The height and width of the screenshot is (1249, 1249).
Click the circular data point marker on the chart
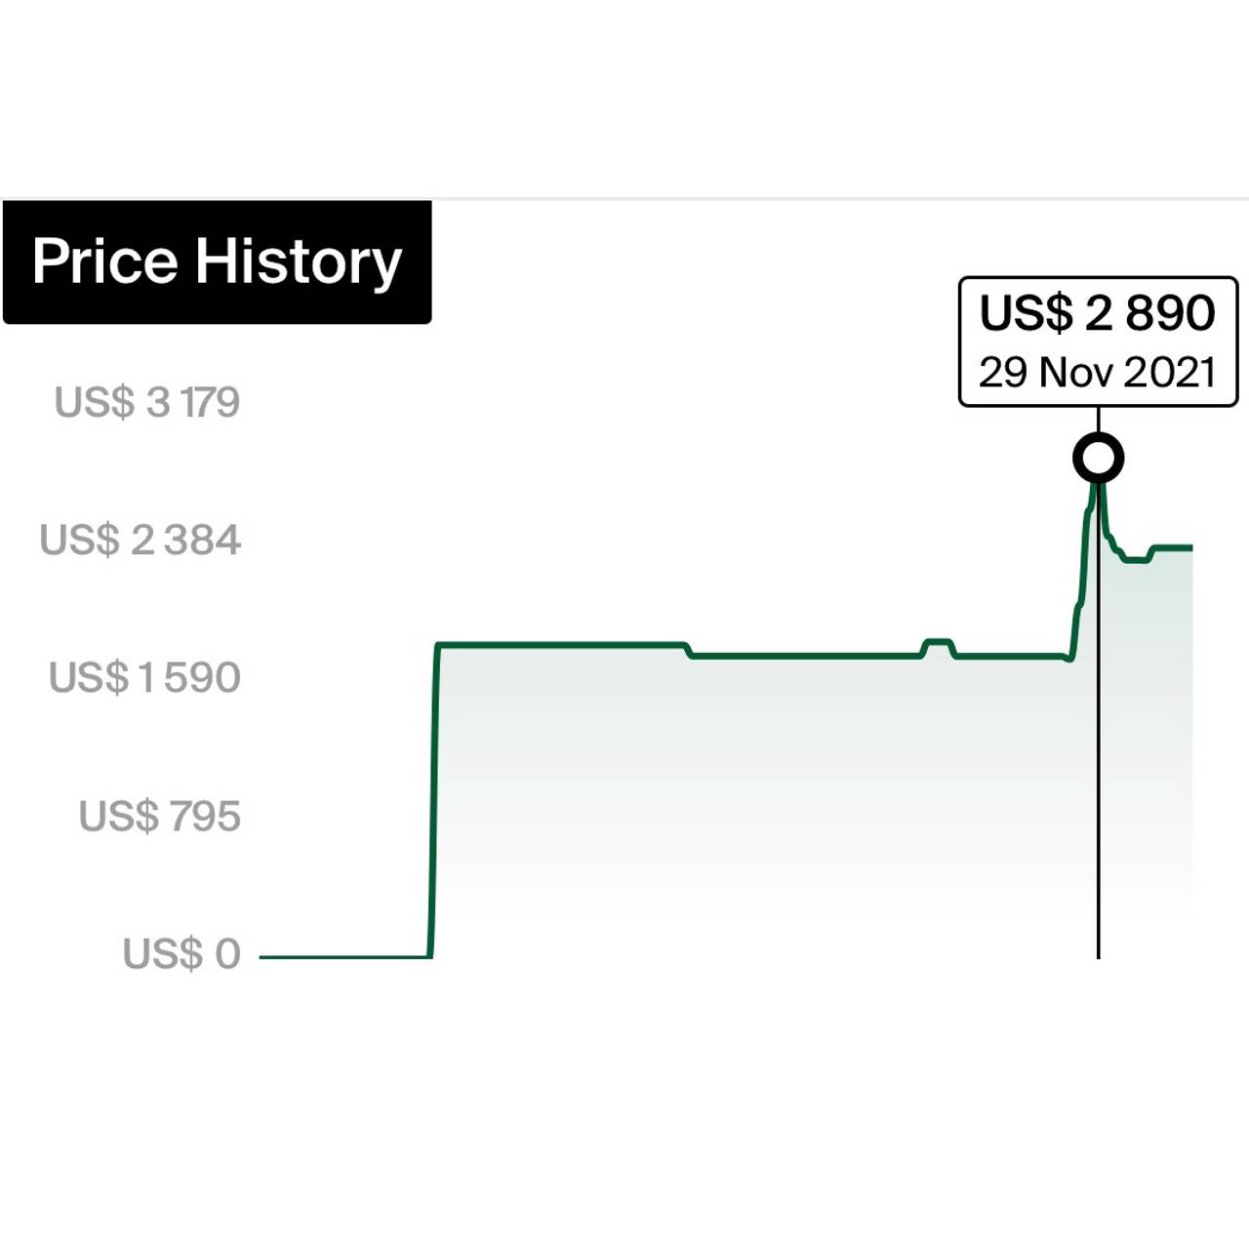(1098, 458)
